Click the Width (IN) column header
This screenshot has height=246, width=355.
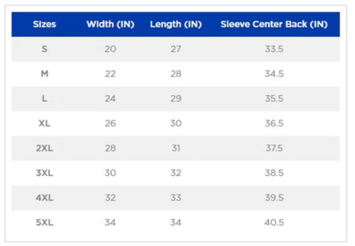[x=110, y=24]
